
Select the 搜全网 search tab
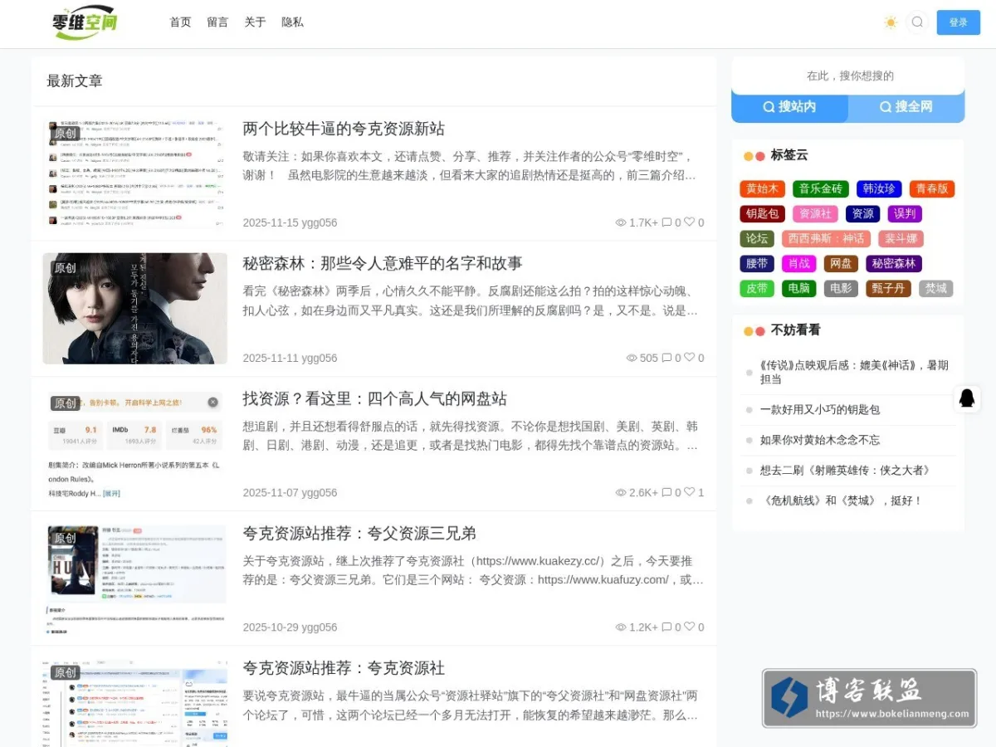point(906,107)
